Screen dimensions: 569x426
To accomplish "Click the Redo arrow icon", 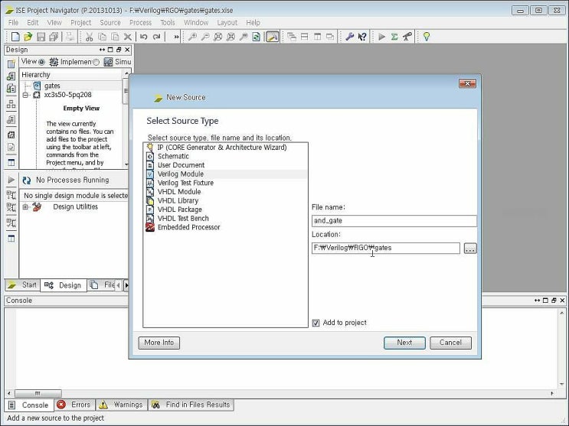I will [156, 37].
